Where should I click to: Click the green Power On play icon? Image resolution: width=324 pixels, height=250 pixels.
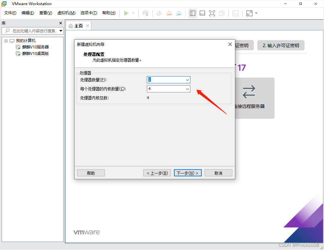point(126,13)
